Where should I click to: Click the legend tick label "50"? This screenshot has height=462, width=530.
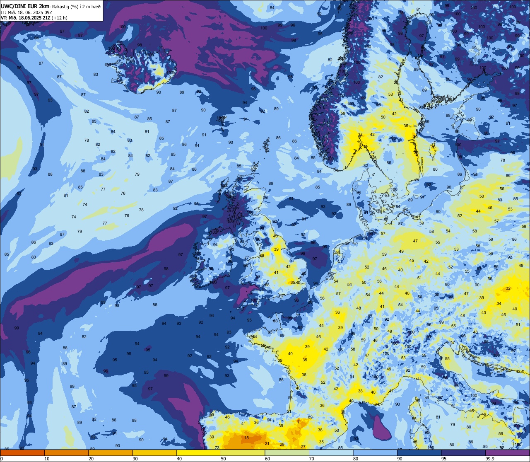coord(223,459)
